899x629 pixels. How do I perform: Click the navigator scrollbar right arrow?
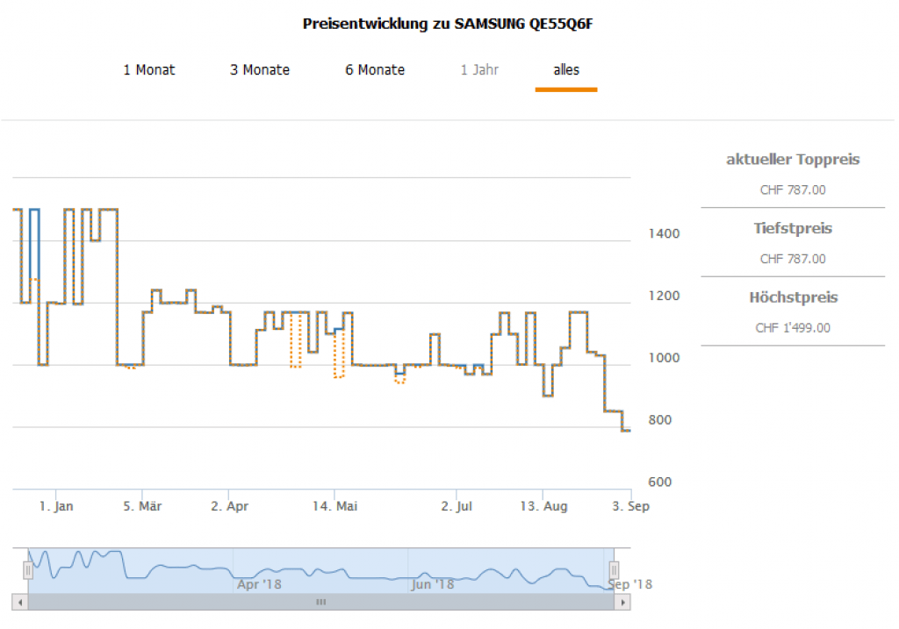tap(622, 603)
